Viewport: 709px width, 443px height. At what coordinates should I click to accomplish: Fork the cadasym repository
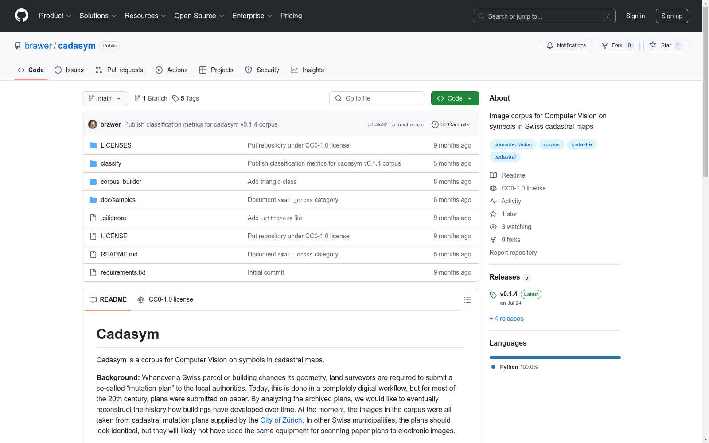pyautogui.click(x=617, y=45)
